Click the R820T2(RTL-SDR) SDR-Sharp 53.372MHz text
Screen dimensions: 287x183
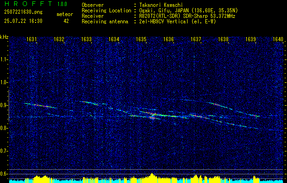(187, 16)
